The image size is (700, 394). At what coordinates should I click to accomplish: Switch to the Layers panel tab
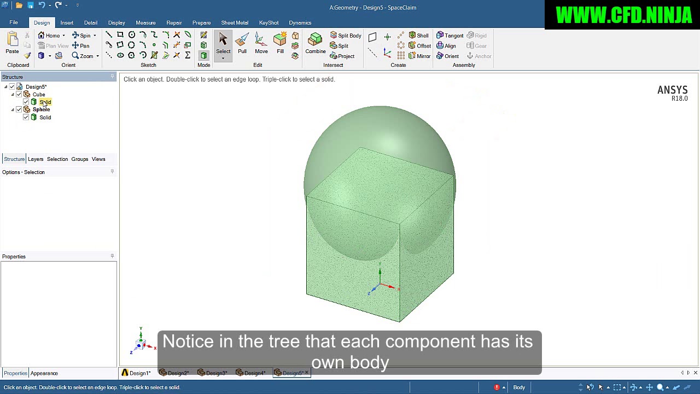(36, 159)
